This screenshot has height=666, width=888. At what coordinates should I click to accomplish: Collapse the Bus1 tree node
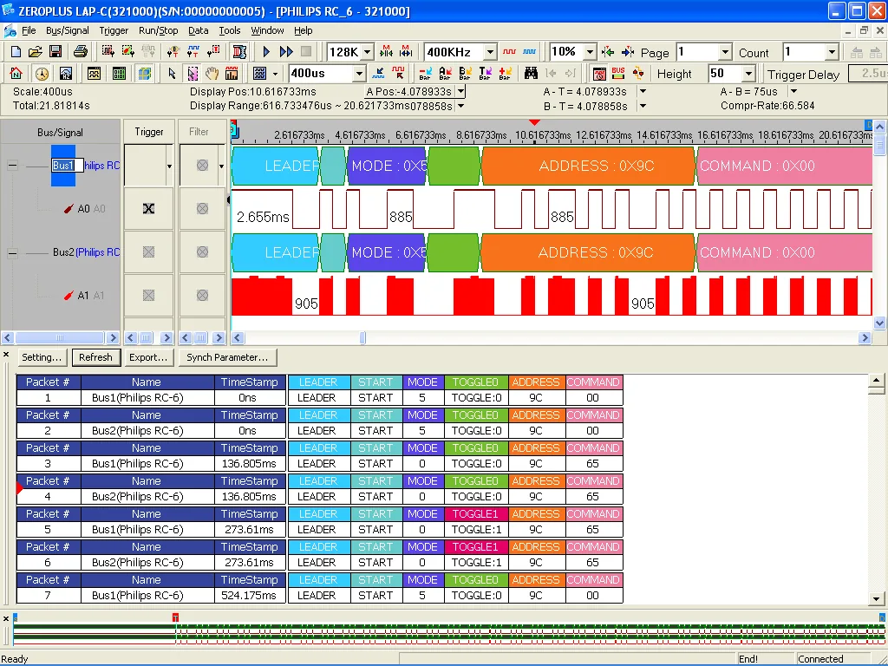pos(12,166)
